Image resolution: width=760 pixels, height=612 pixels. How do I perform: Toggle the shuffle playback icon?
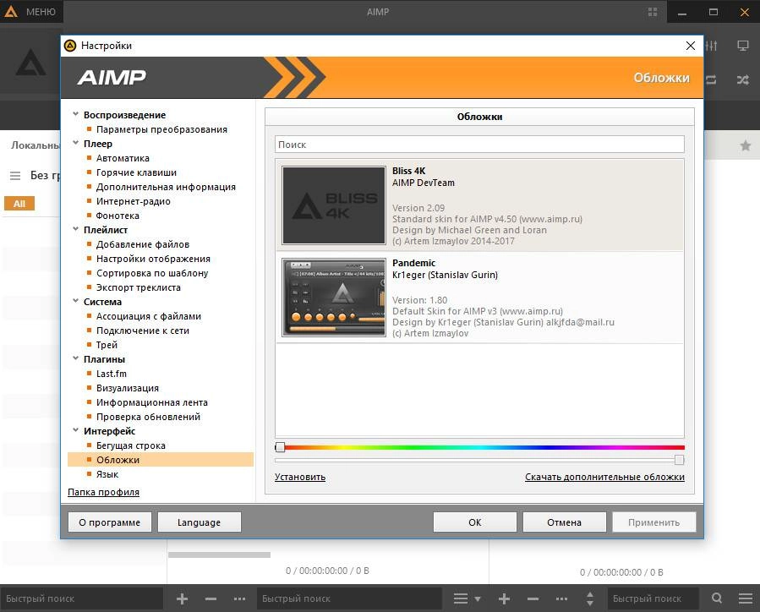click(x=742, y=79)
